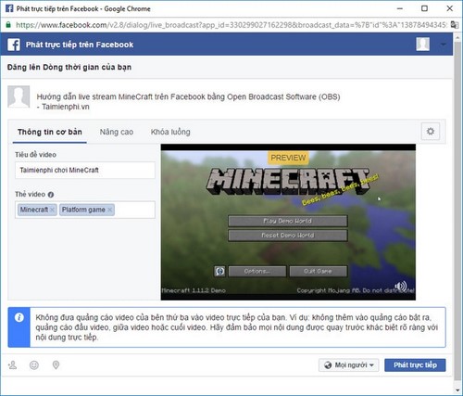Click the Thẻ video tags input field

85,210
